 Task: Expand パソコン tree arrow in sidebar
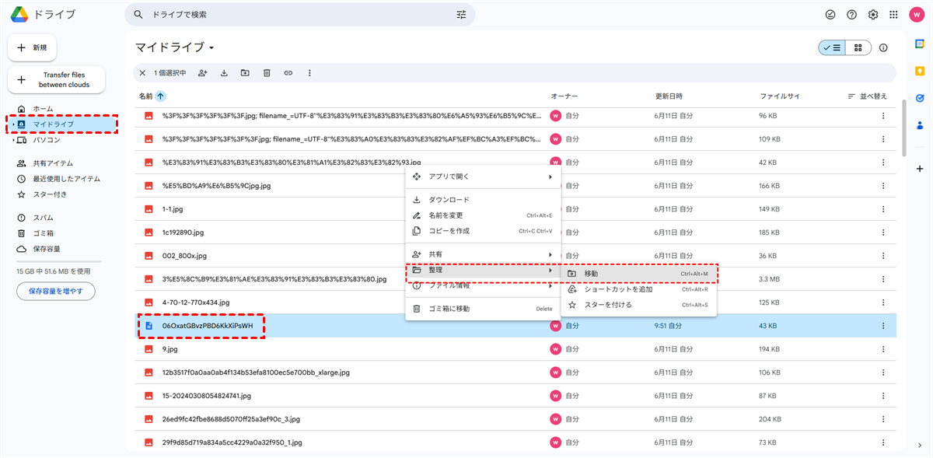tap(12, 140)
